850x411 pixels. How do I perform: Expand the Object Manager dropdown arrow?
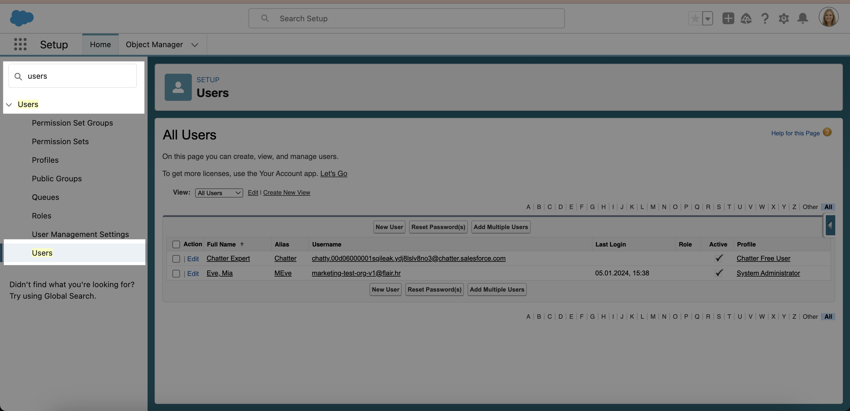click(x=194, y=45)
